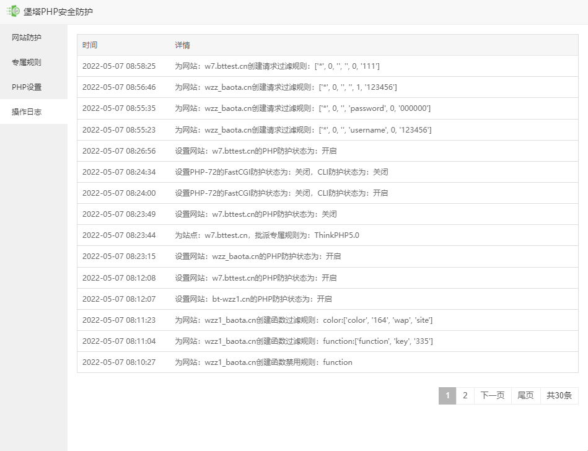The image size is (588, 451).
Task: Select the timestamp 2022-05-07 08:58:25
Action: [x=119, y=66]
